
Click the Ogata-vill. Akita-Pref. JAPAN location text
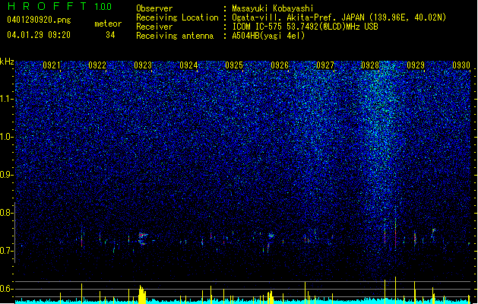339,17
